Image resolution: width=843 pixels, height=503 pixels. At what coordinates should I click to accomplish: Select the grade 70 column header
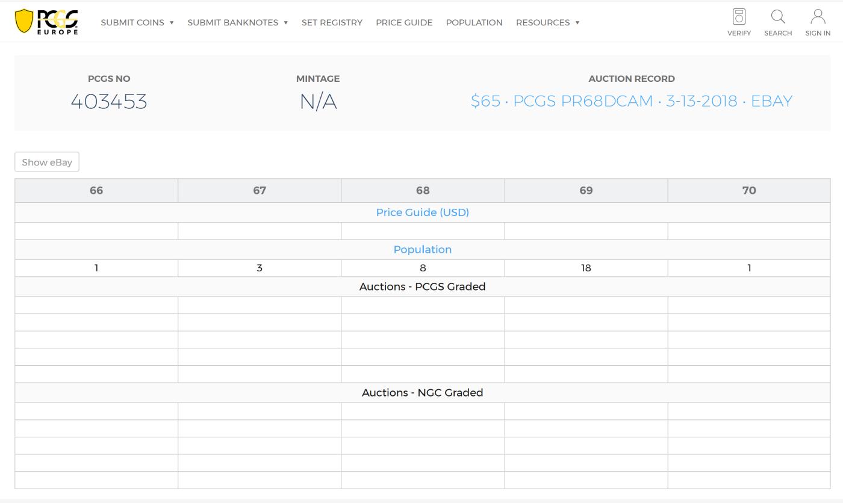coord(749,190)
